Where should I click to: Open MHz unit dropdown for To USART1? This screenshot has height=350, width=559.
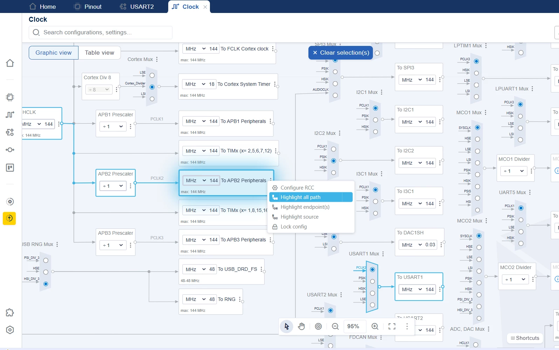[x=411, y=289]
